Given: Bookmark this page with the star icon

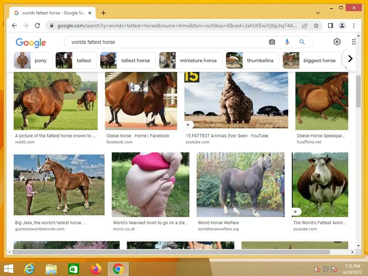Looking at the screenshot, I should coord(316,26).
